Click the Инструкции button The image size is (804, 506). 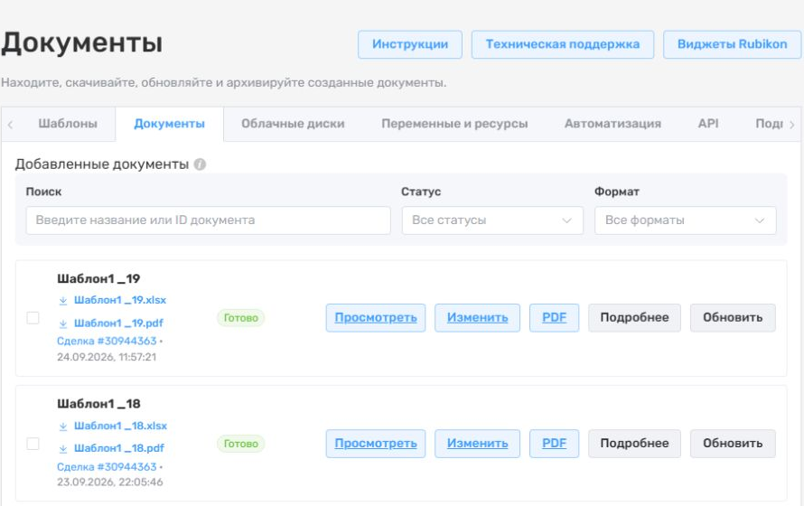(410, 44)
